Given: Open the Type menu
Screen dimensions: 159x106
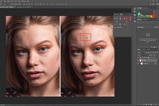Looking at the screenshot, I should coord(5,1).
